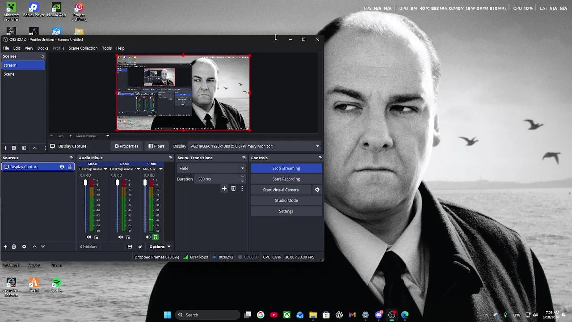Open source Properties button
This screenshot has width=572, height=322.
point(126,146)
